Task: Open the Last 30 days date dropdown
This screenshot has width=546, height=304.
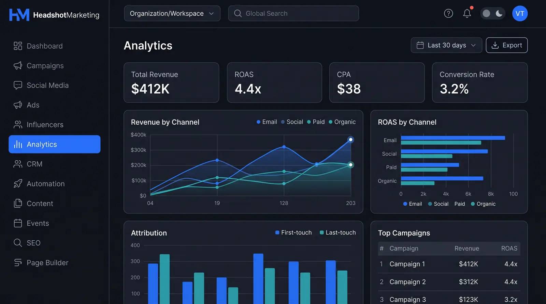Action: pos(446,45)
